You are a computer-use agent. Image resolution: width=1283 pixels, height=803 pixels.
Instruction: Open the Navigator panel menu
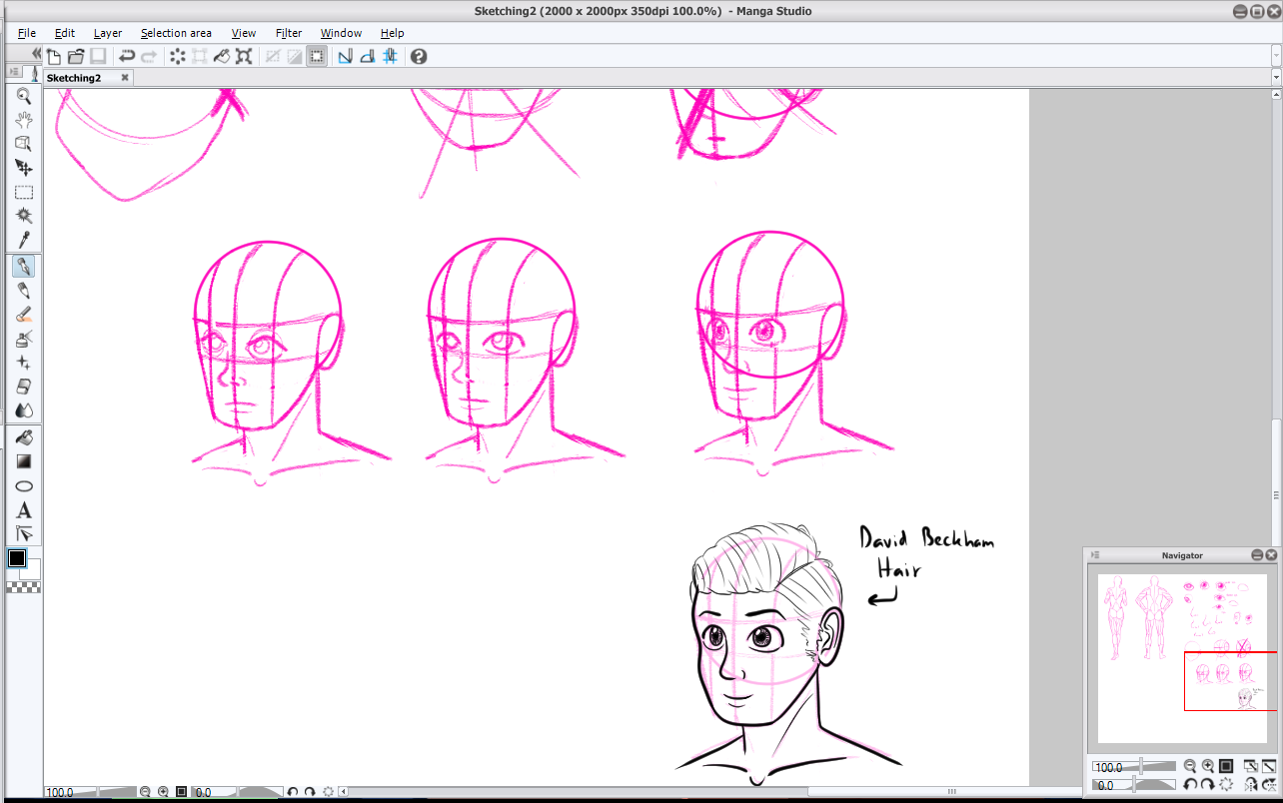(x=1096, y=555)
